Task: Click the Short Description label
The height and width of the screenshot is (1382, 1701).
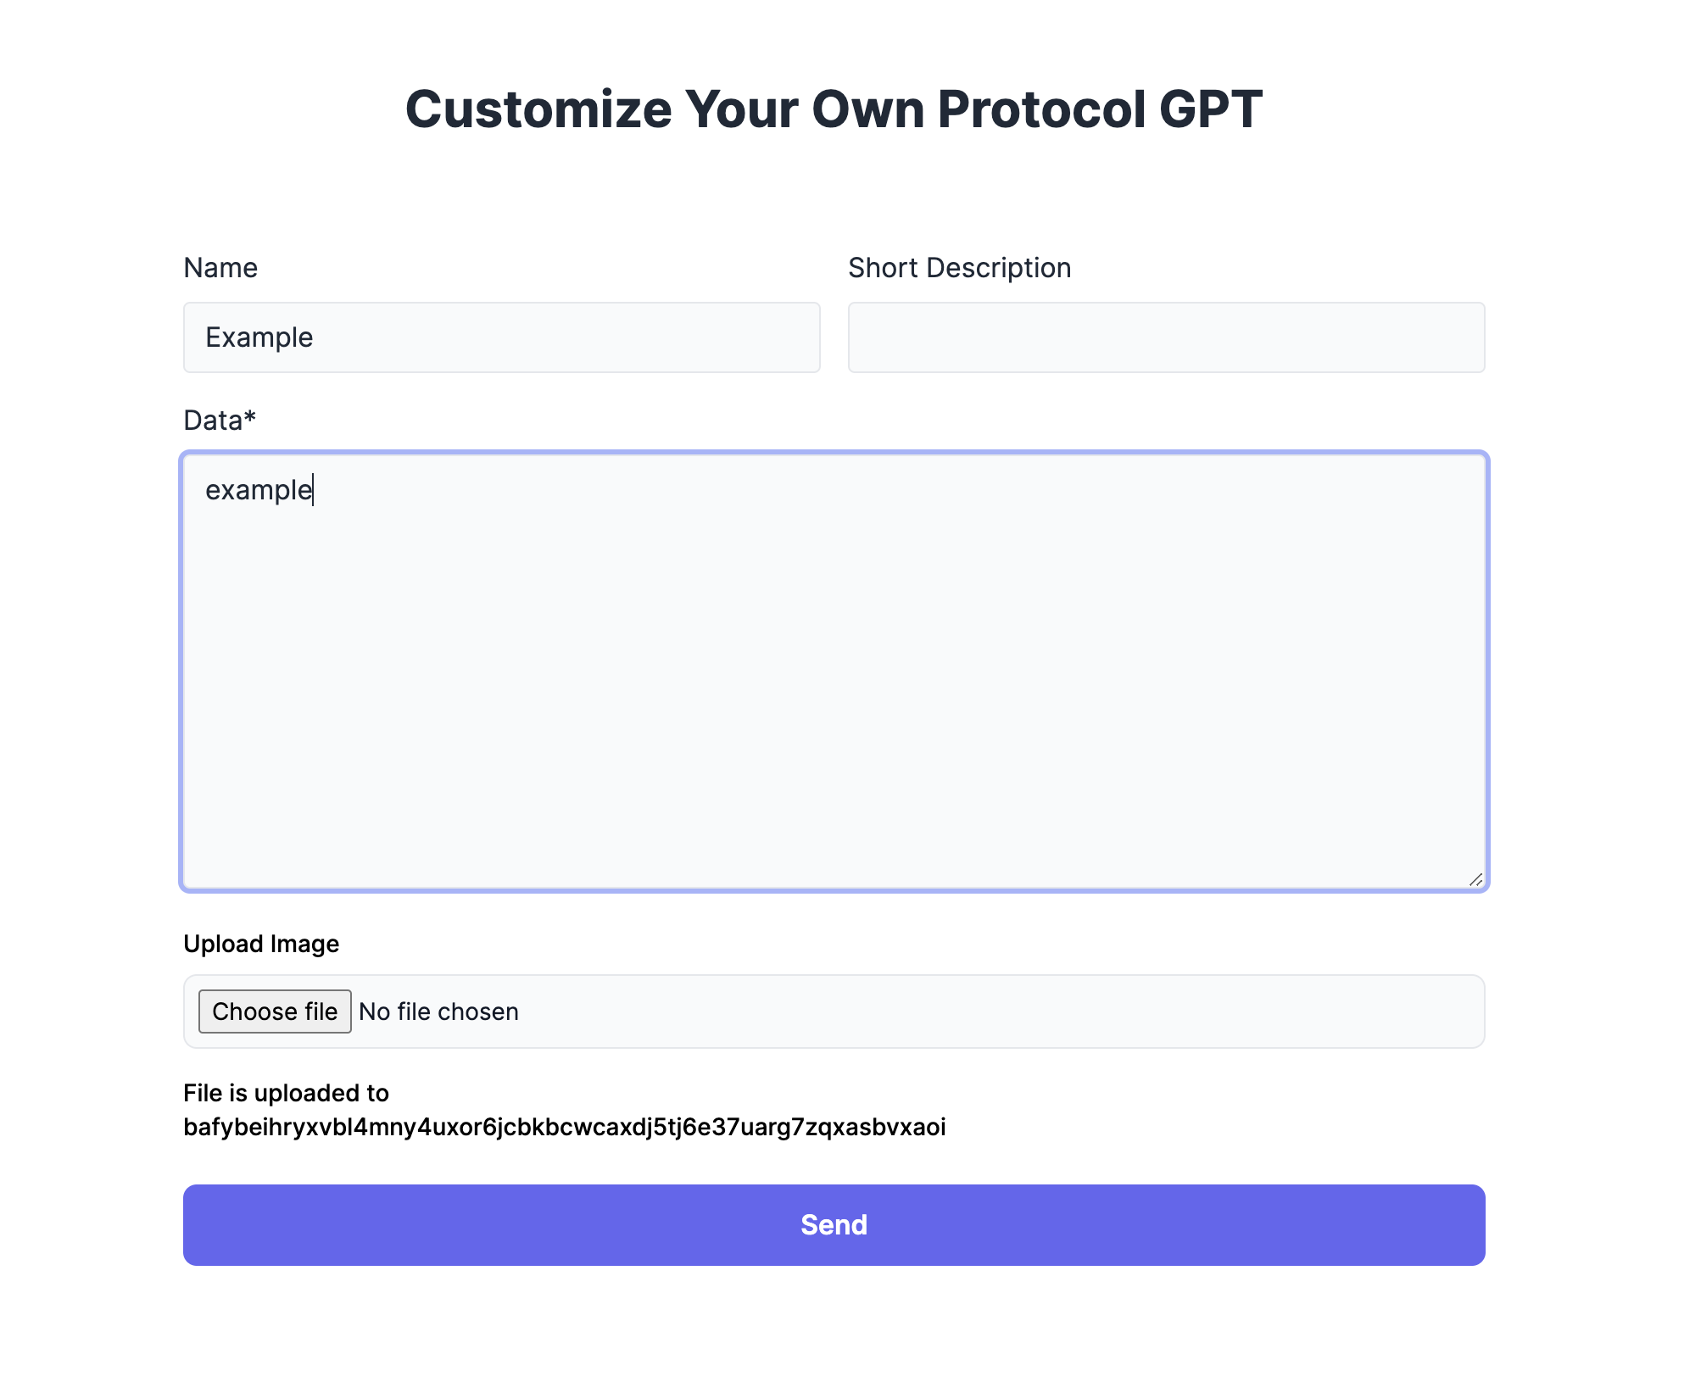Action: [959, 267]
